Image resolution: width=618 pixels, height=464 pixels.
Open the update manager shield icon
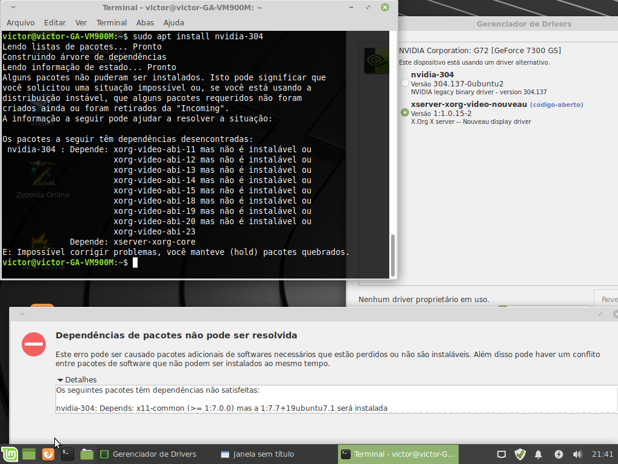click(x=520, y=454)
